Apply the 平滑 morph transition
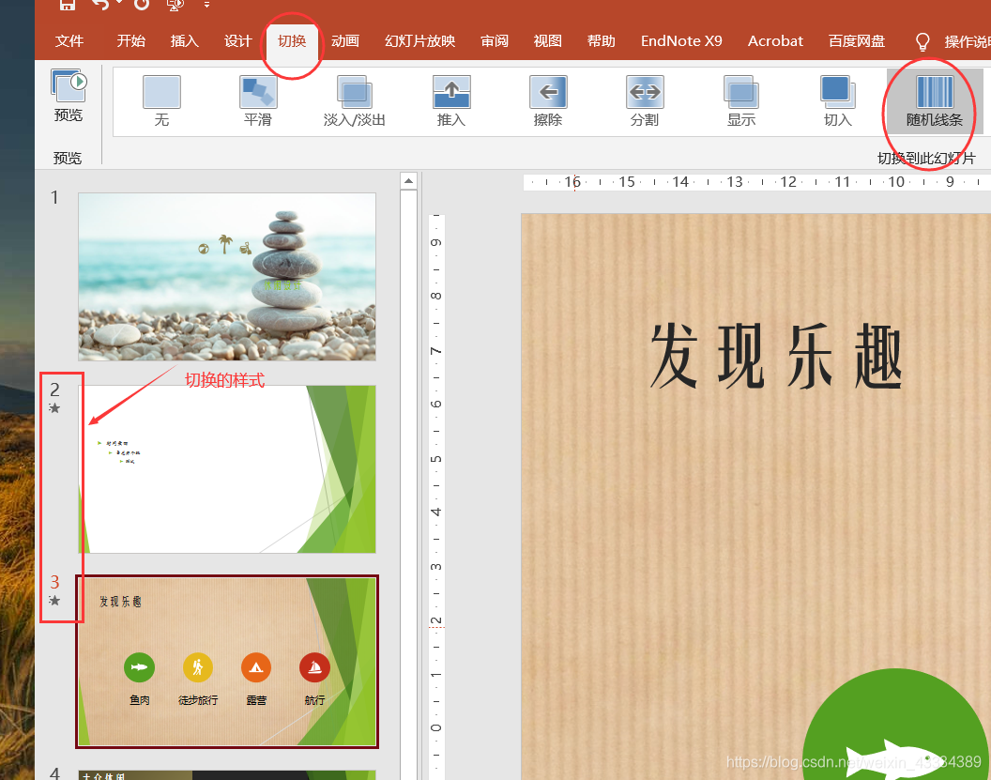This screenshot has height=780, width=991. pyautogui.click(x=258, y=101)
